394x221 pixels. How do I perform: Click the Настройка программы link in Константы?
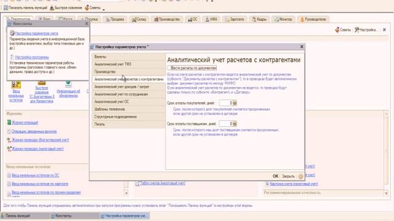32,57
